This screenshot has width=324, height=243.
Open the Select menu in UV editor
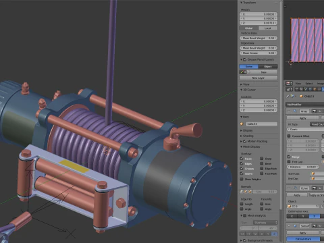pos(309,84)
